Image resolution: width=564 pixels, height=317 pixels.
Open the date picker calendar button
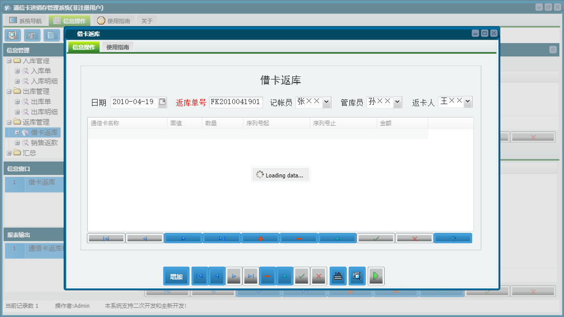point(163,102)
